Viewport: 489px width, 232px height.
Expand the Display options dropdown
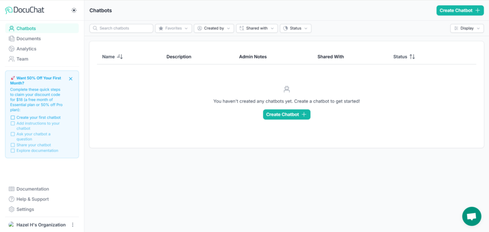point(467,29)
